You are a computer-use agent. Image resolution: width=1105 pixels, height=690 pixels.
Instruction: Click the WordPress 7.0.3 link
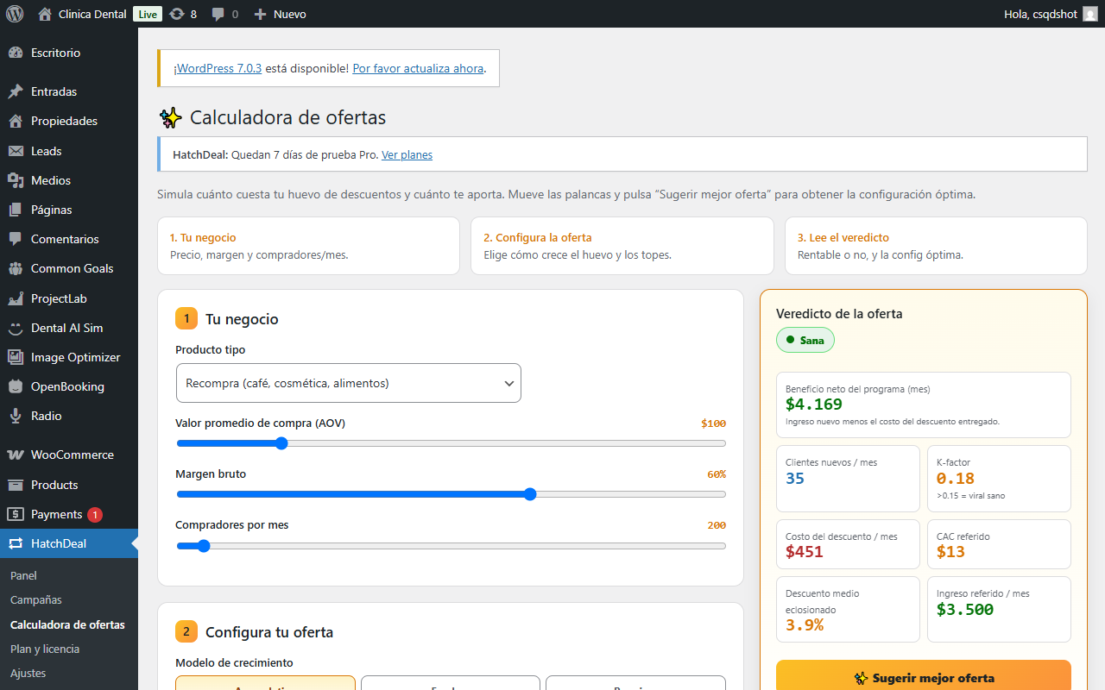pyautogui.click(x=218, y=68)
